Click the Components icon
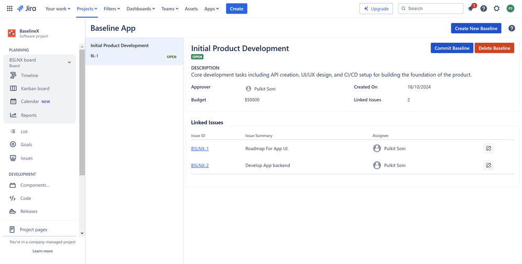The image size is (522, 264). point(13,185)
